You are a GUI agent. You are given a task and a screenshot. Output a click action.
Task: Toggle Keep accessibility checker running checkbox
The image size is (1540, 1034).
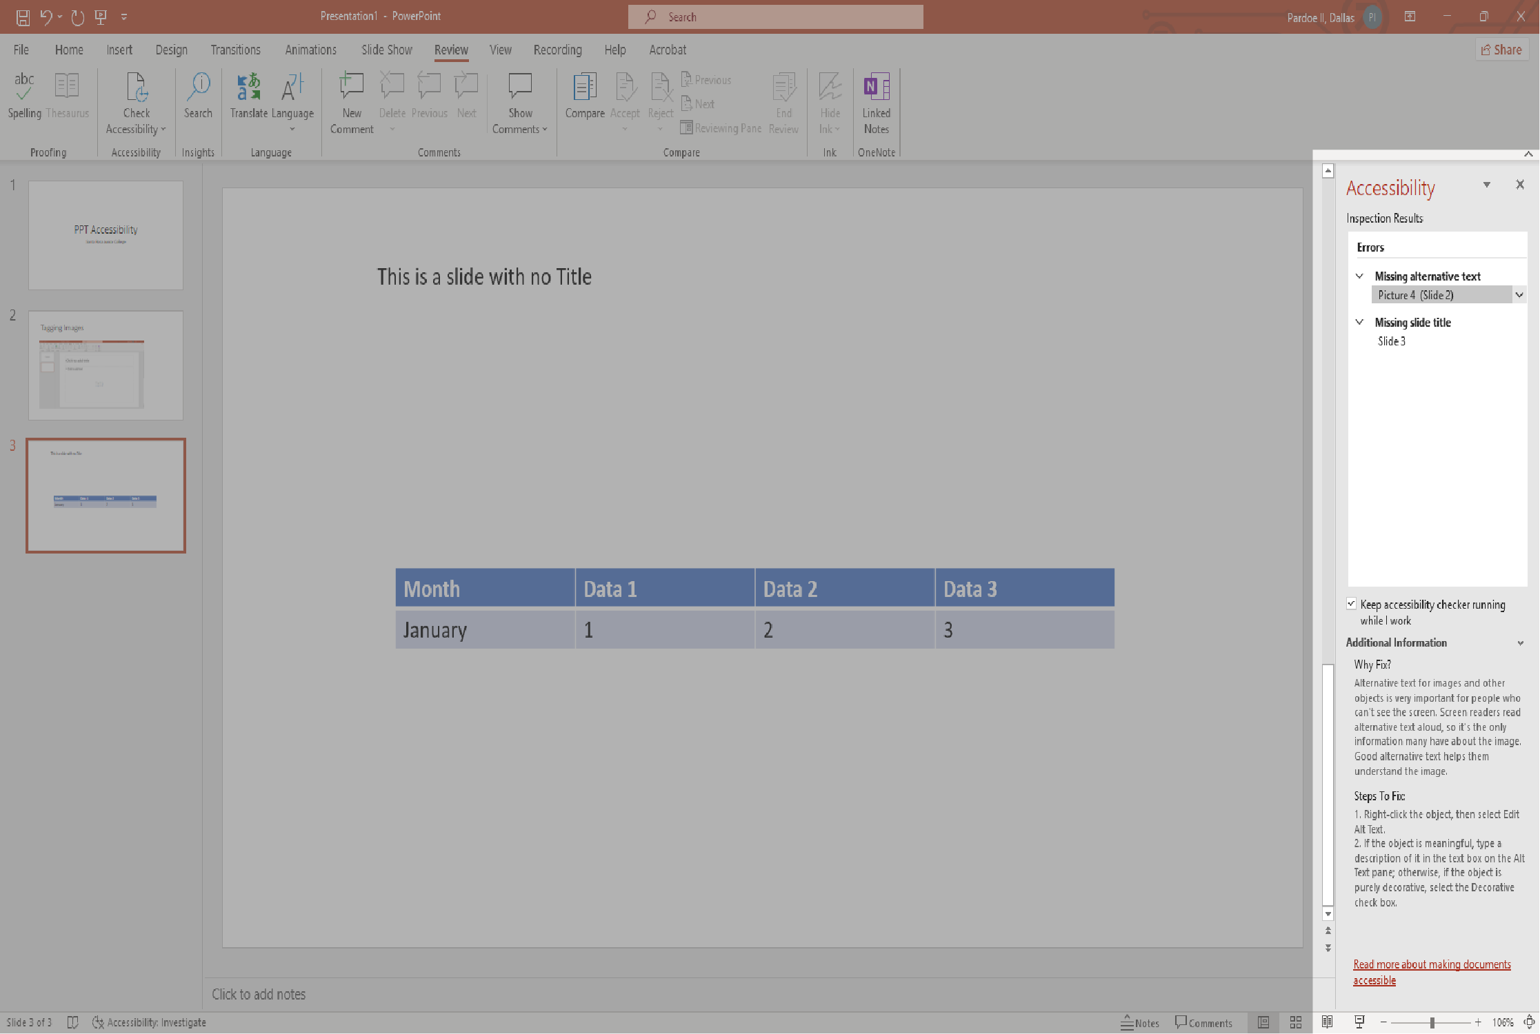[x=1352, y=604]
